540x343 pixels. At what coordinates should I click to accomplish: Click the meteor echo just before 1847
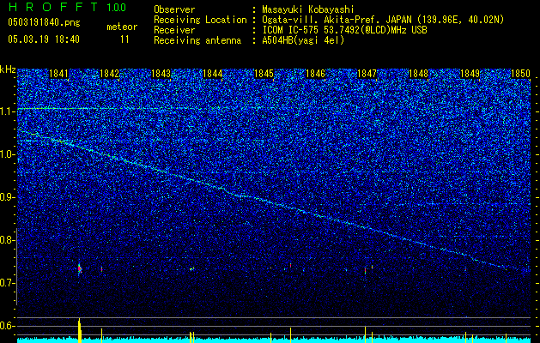(x=365, y=270)
